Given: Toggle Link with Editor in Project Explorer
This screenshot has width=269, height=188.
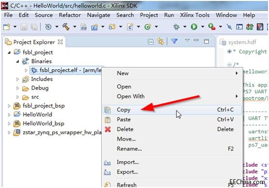Looking at the screenshot, I should 161,41.
